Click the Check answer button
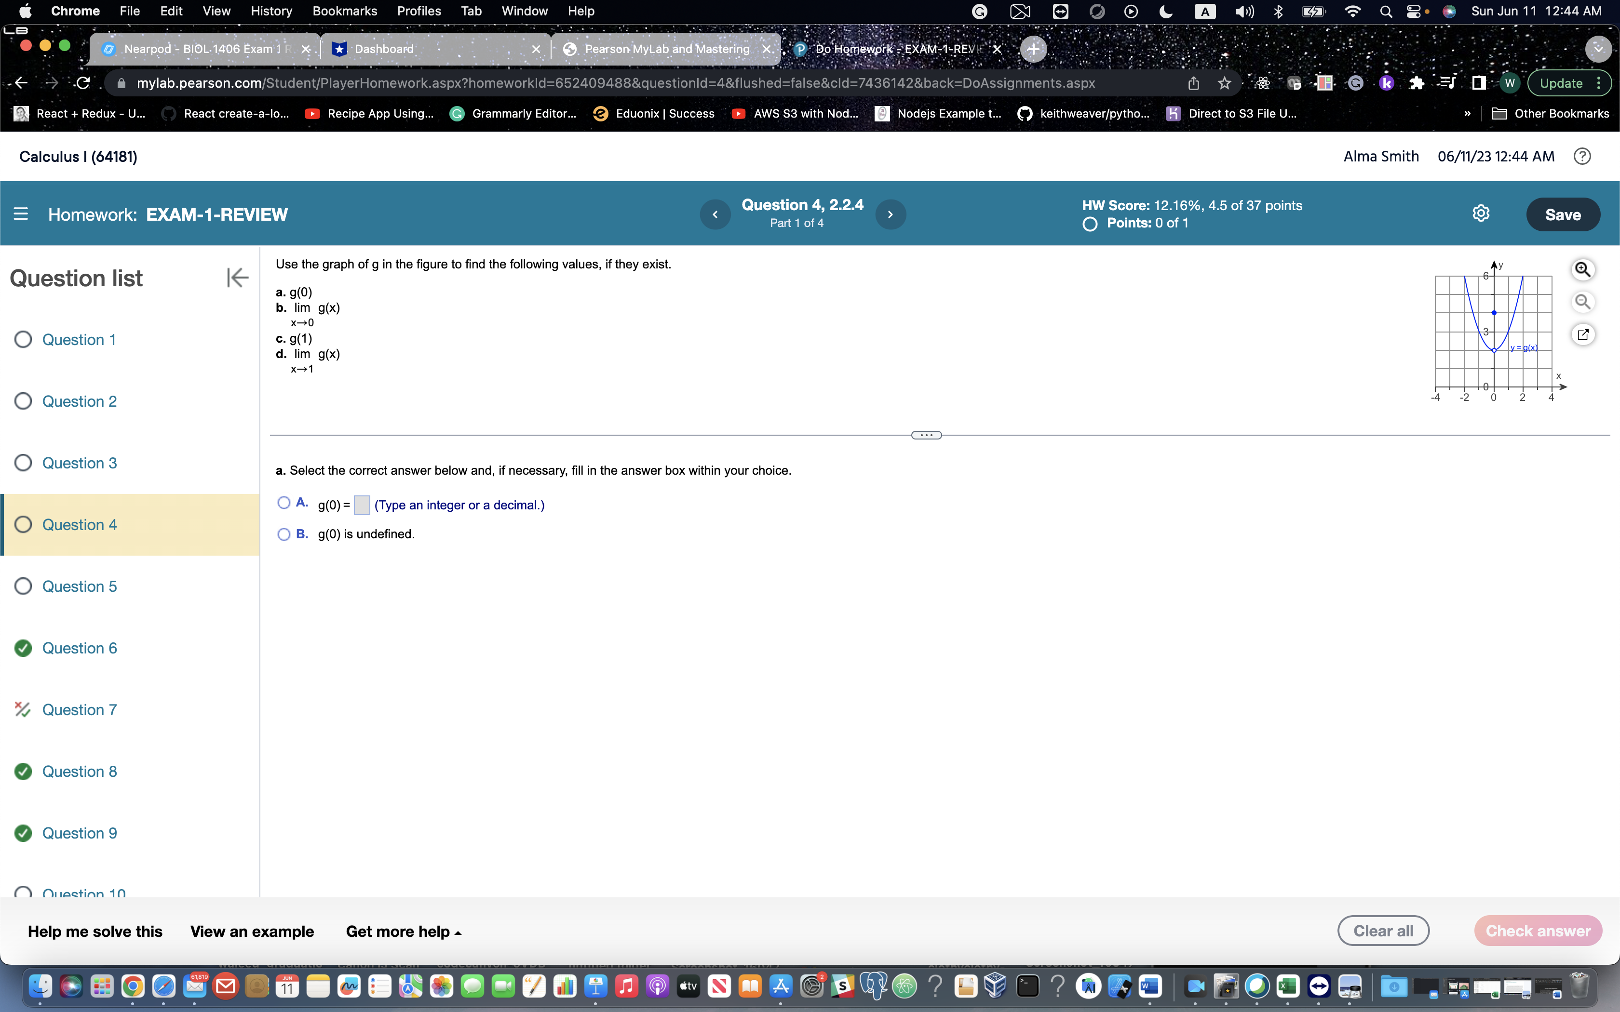This screenshot has width=1620, height=1012. [x=1539, y=931]
